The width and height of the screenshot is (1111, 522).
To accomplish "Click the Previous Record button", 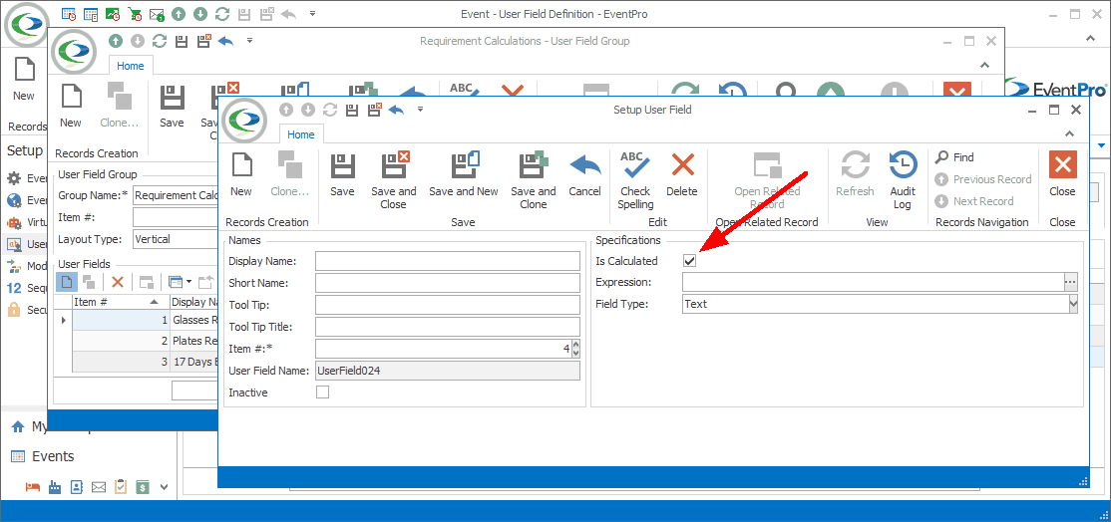I will coord(983,179).
